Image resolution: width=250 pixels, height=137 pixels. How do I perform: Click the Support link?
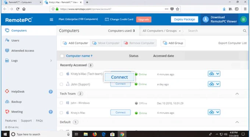click(x=26, y=120)
